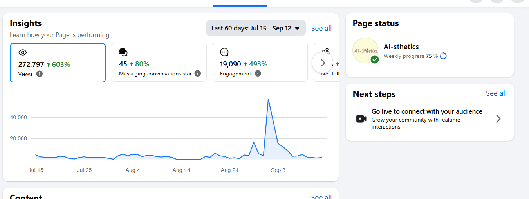Select the Views metric card
529x199 pixels.
58,63
